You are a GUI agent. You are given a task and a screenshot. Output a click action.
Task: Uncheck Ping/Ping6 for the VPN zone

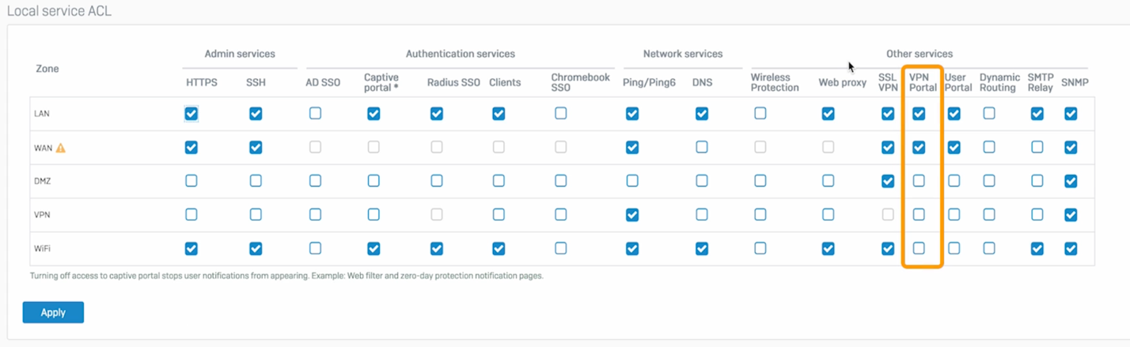(632, 214)
